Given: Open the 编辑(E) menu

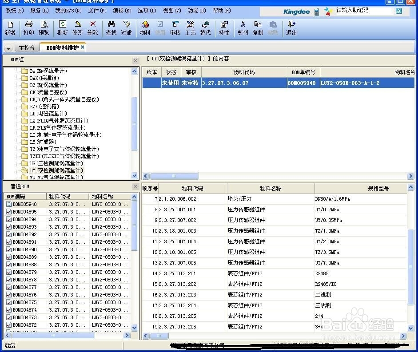Looking at the screenshot, I should (122, 11).
